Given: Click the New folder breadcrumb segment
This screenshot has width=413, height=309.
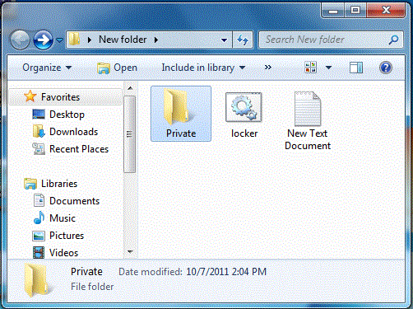Looking at the screenshot, I should point(123,40).
